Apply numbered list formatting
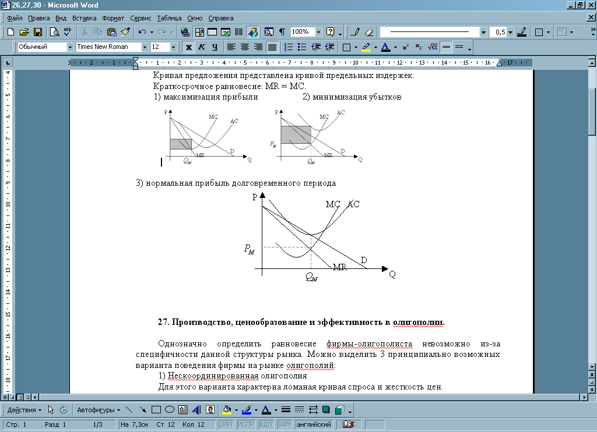597x432 pixels. pyautogui.click(x=289, y=47)
